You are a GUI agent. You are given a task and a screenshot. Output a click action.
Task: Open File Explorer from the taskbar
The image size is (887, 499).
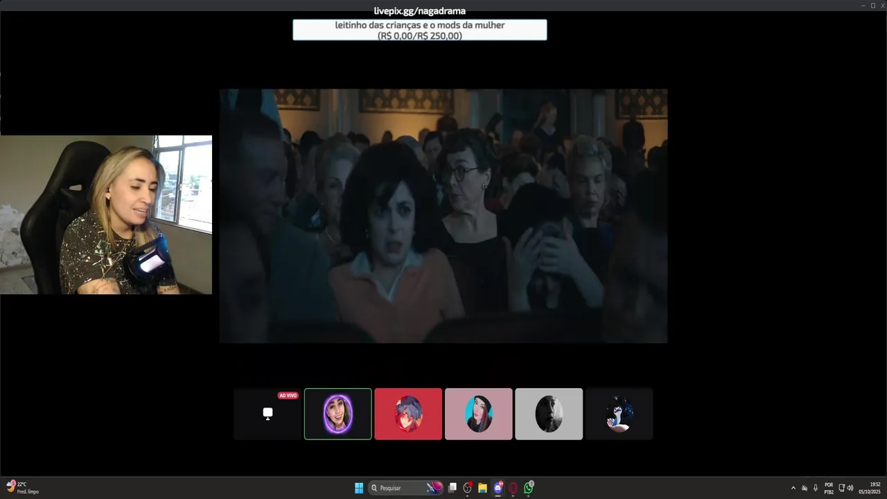483,488
